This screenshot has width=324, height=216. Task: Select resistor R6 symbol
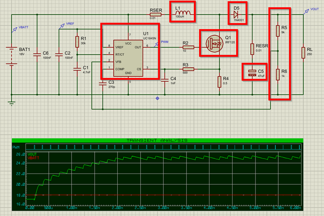(278, 74)
